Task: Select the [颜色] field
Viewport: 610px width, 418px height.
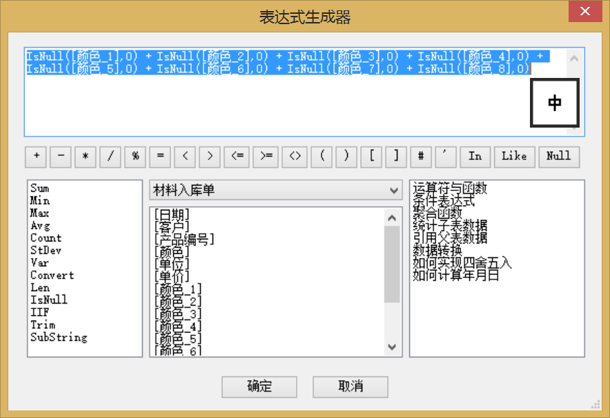Action: click(172, 252)
